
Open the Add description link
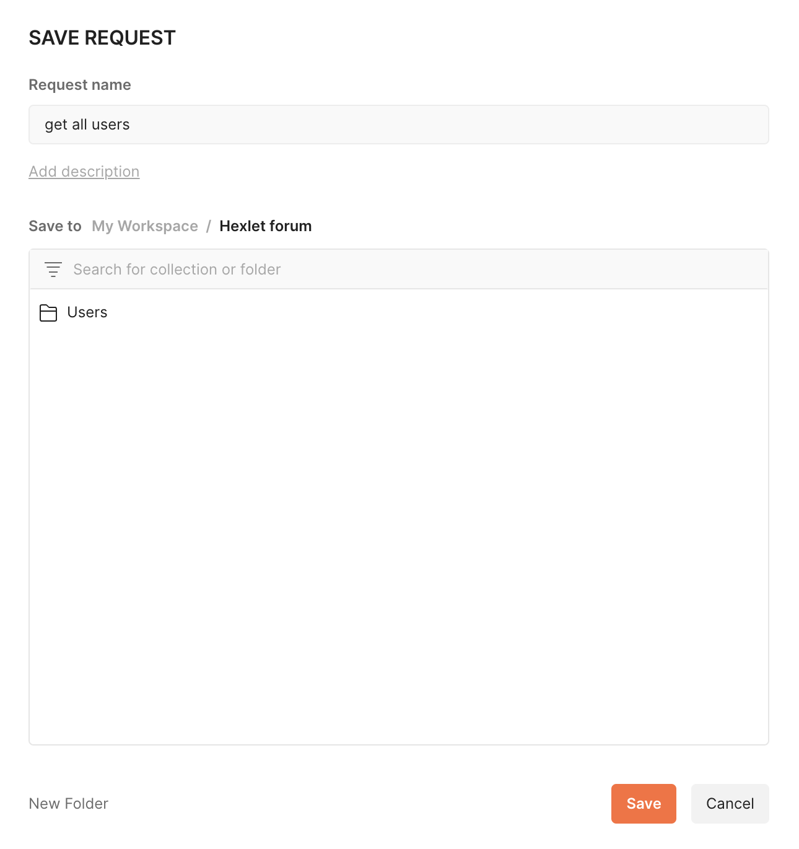tap(84, 172)
